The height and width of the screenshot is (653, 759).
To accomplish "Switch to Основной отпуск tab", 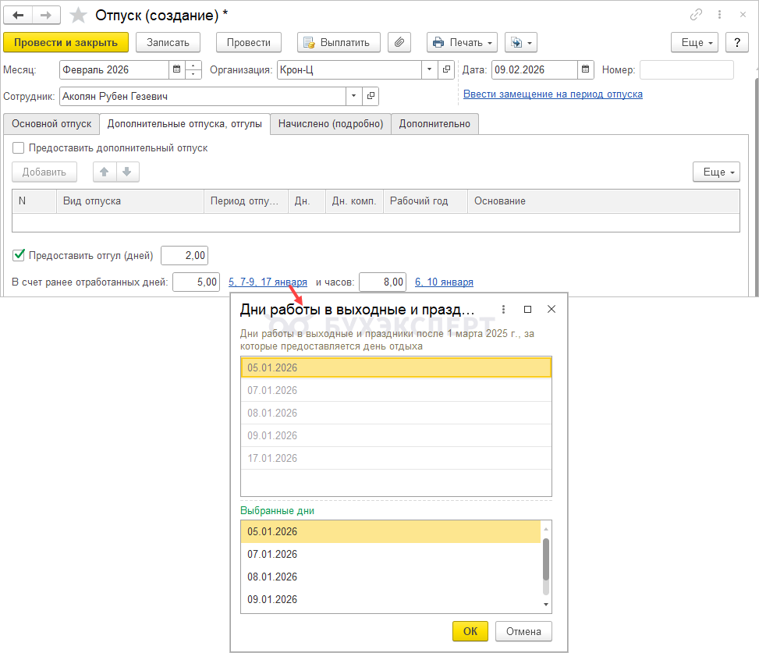I will (51, 123).
